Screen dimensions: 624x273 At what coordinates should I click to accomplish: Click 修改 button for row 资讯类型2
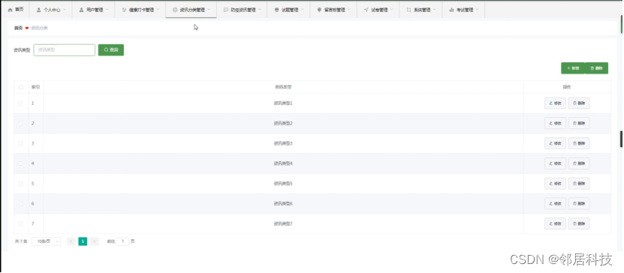pyautogui.click(x=555, y=123)
